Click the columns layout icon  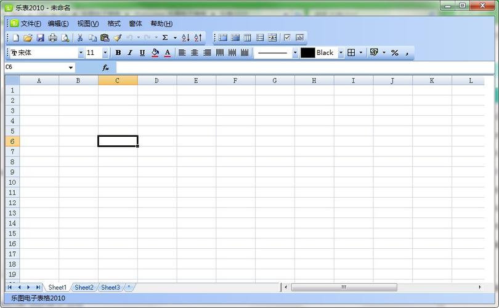coord(248,38)
